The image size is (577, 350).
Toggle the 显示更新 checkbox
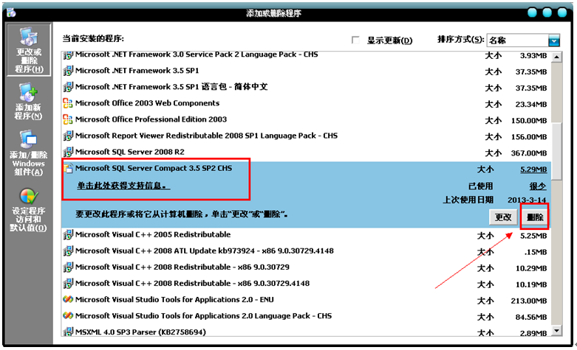click(355, 40)
